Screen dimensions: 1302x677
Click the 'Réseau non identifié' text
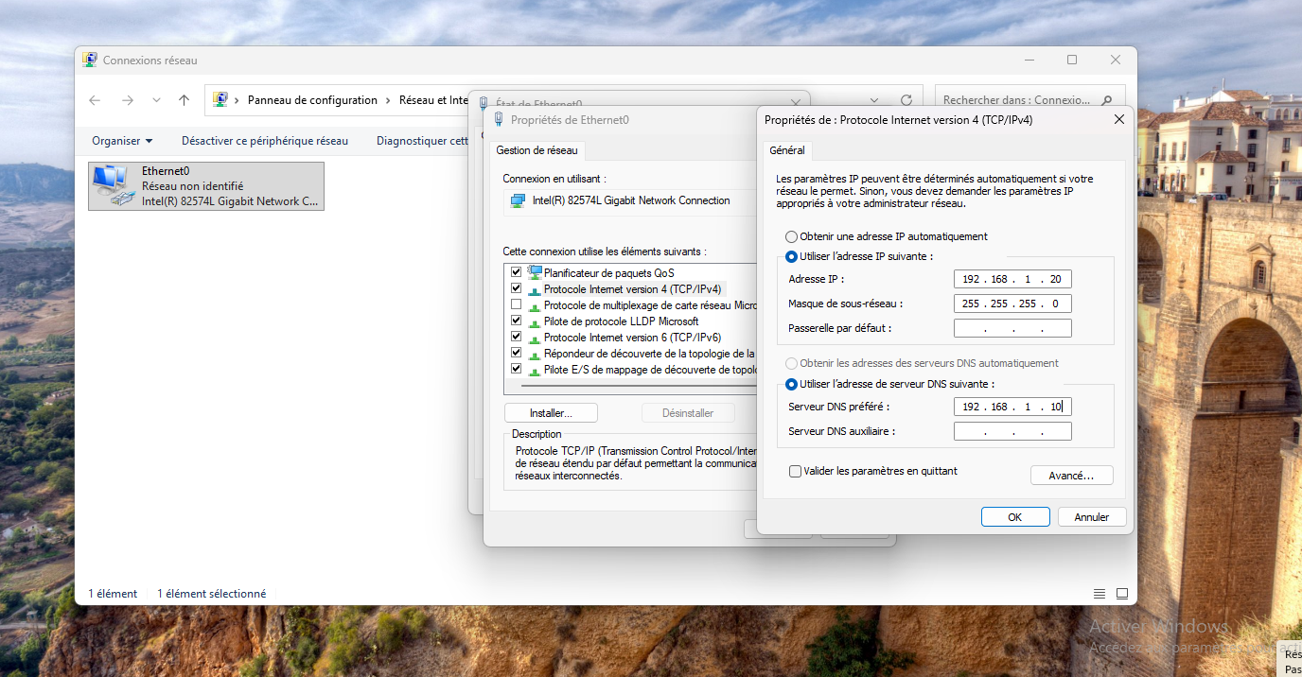[192, 186]
